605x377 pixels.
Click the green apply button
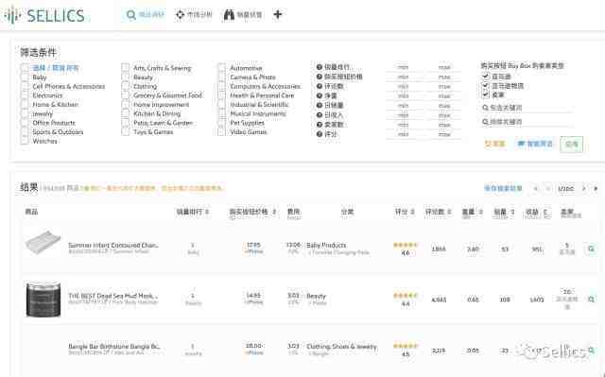click(571, 145)
